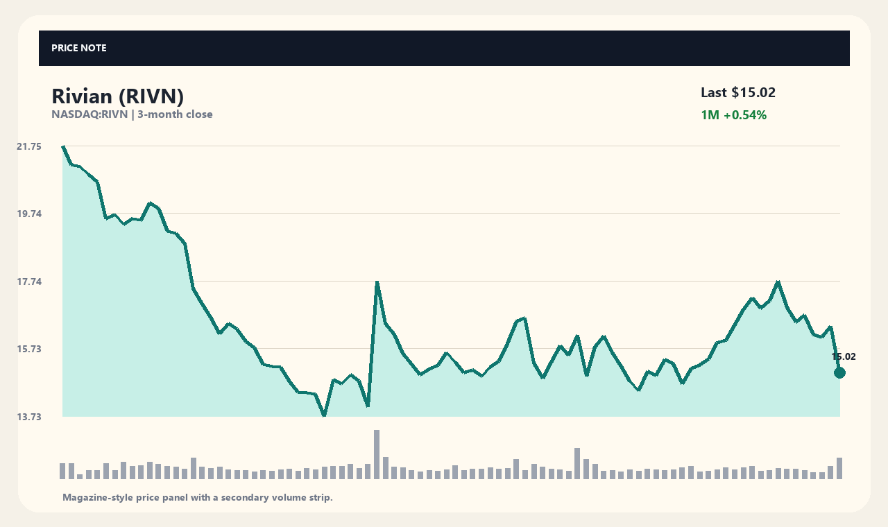Select the Rivian (RIVN) title
The width and height of the screenshot is (888, 527).
tap(118, 96)
